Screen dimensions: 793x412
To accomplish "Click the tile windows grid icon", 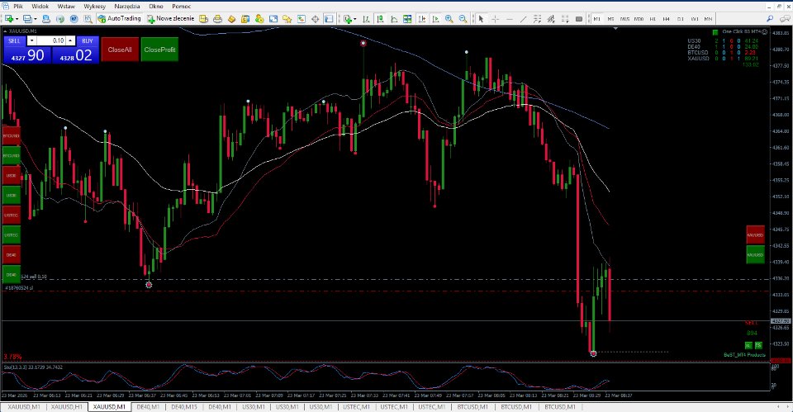I will (x=407, y=19).
